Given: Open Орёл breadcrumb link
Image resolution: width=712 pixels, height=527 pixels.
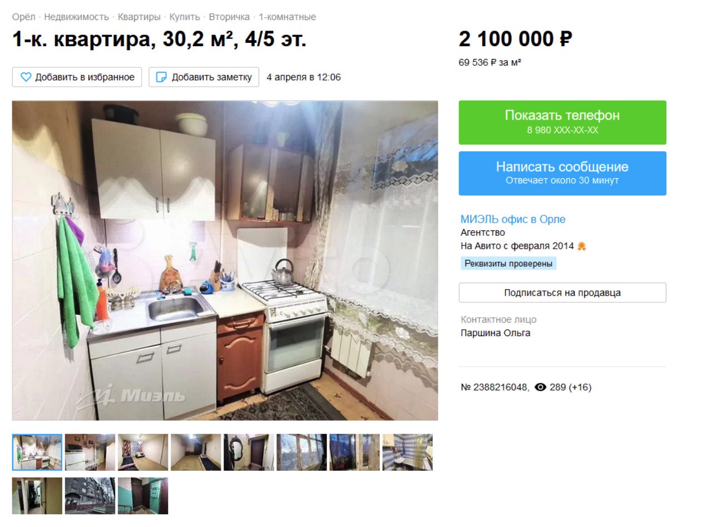Looking at the screenshot, I should coord(24,17).
